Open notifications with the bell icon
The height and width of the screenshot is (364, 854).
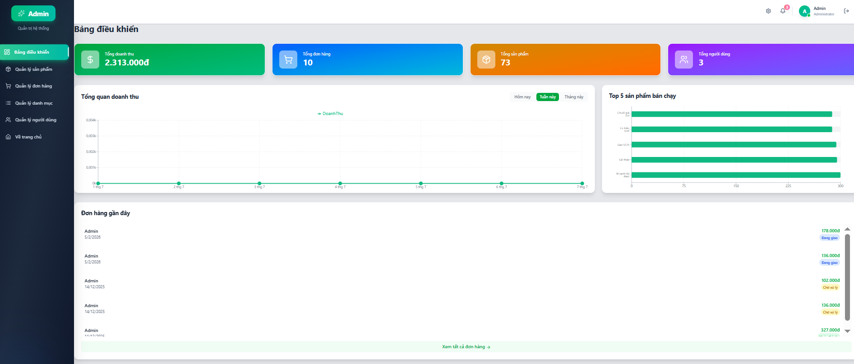[783, 11]
